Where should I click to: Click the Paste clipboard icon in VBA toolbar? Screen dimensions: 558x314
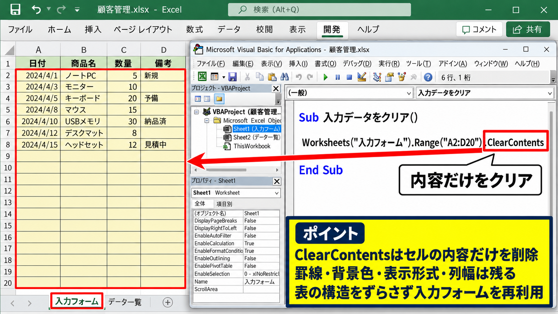click(272, 77)
